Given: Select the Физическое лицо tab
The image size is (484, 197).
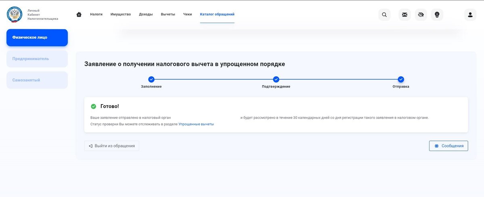Looking at the screenshot, I should (37, 38).
